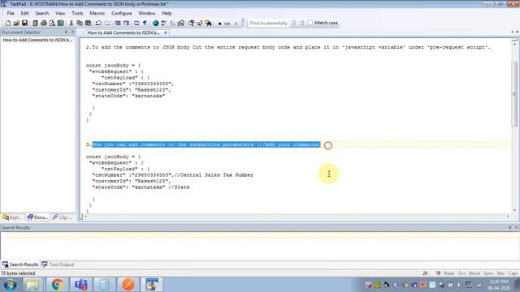Pin the Search Results panel
Screen dimensions: 520x292
[509, 227]
